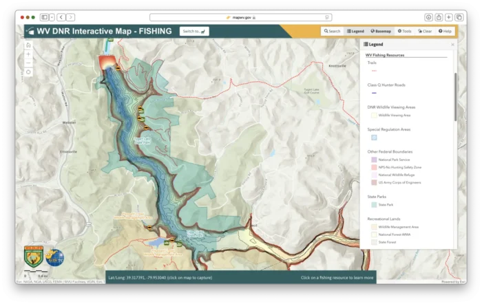This screenshot has width=482, height=304.
Task: Zoom in using the map plus button
Action: coord(28,54)
